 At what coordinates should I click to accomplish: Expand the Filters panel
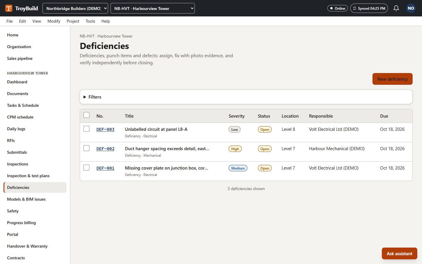click(x=246, y=97)
